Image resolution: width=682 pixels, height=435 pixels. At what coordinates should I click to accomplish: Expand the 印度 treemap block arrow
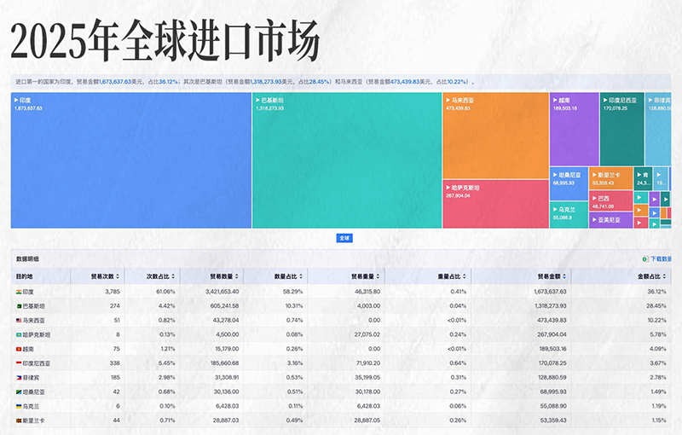16,101
